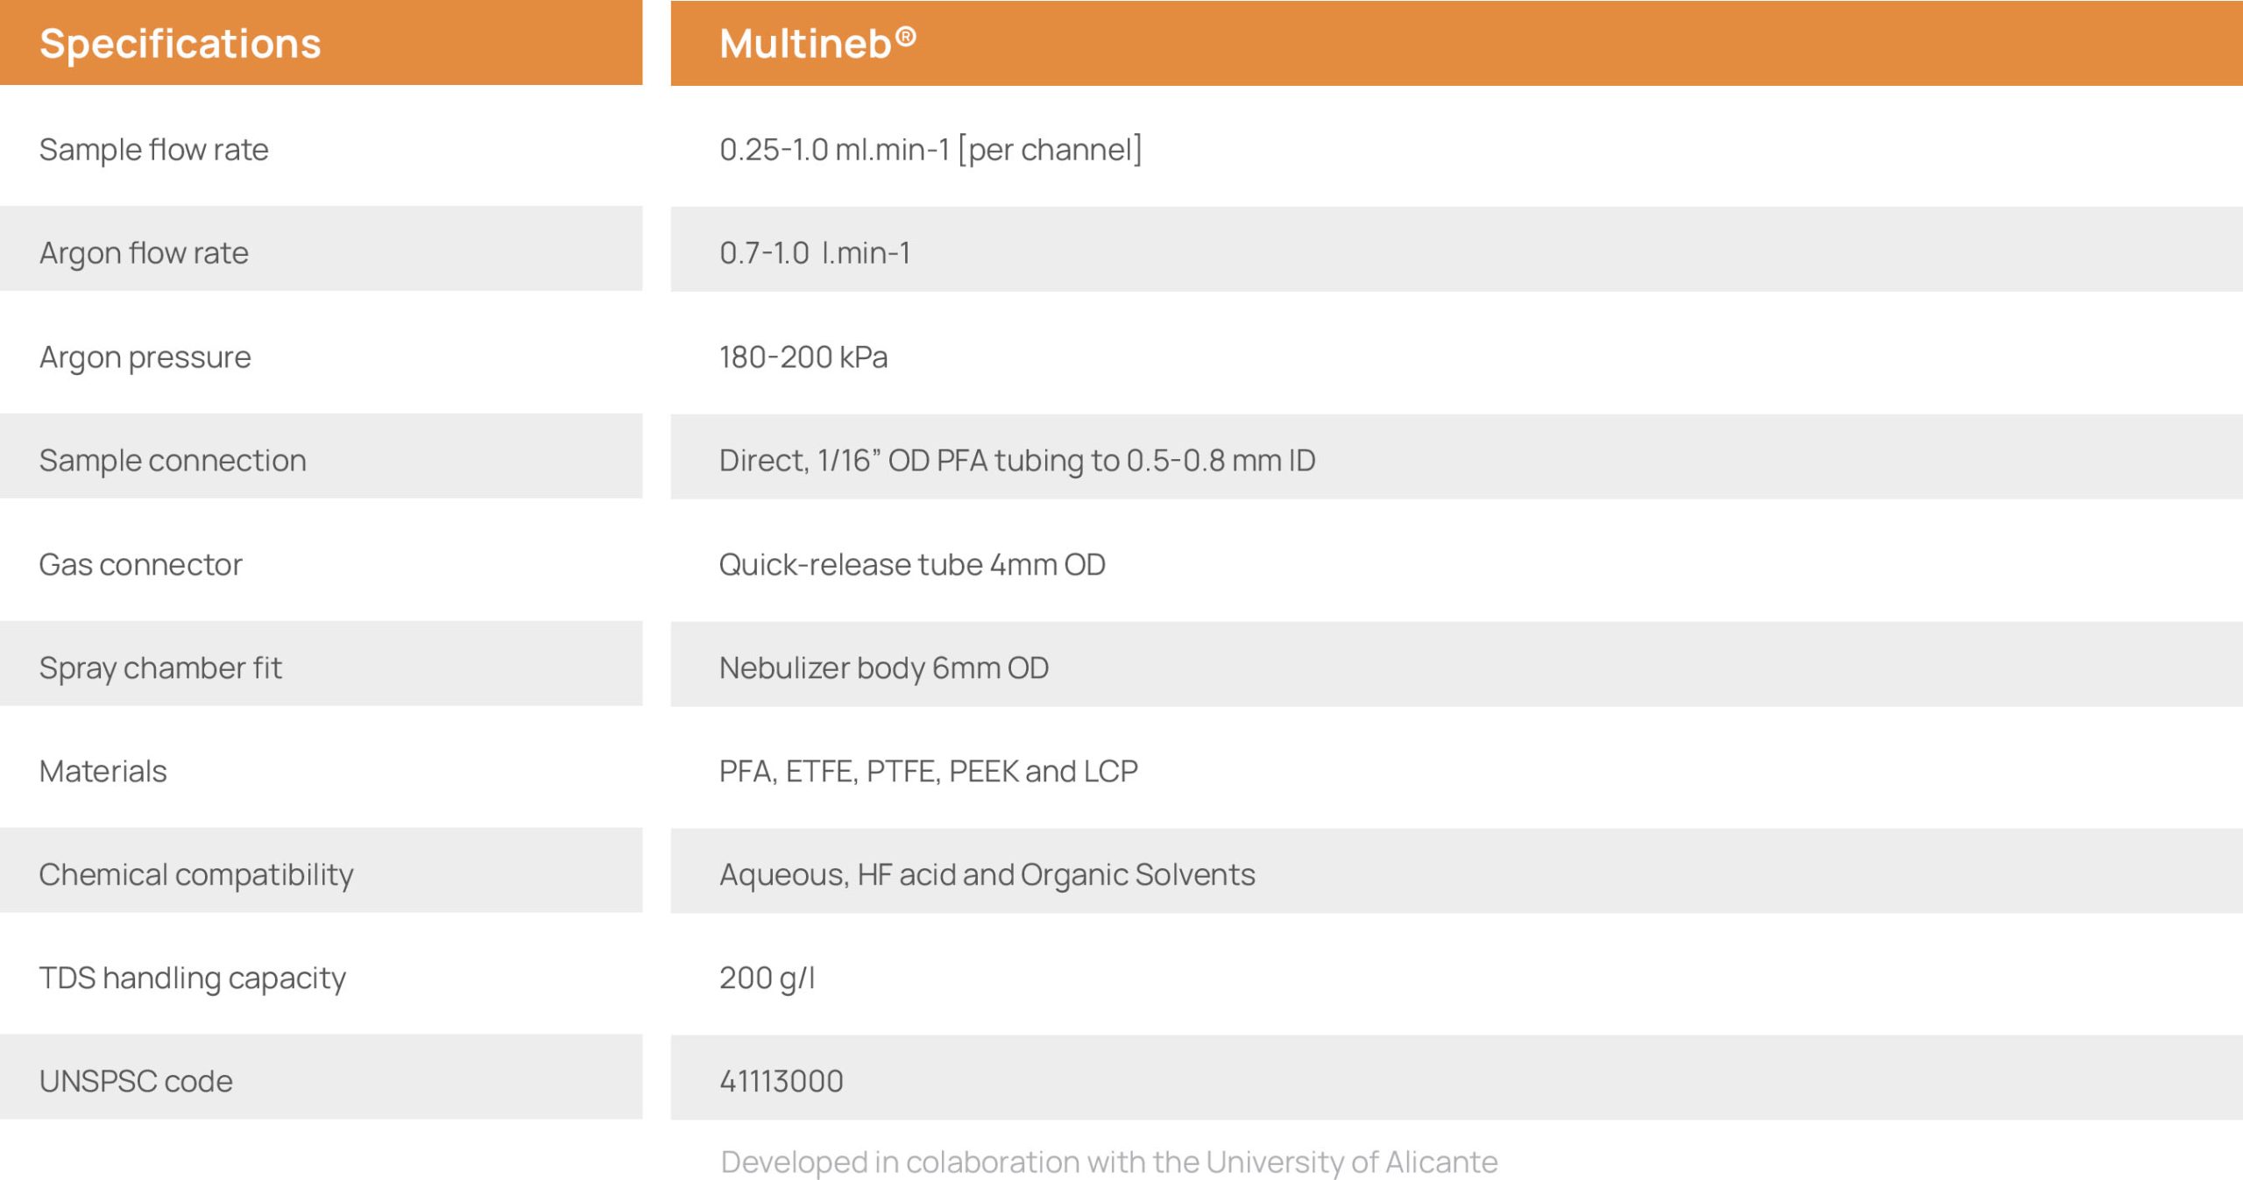Select the Argon flow rate label
Viewport: 2243px width, 1180px height.
(145, 253)
